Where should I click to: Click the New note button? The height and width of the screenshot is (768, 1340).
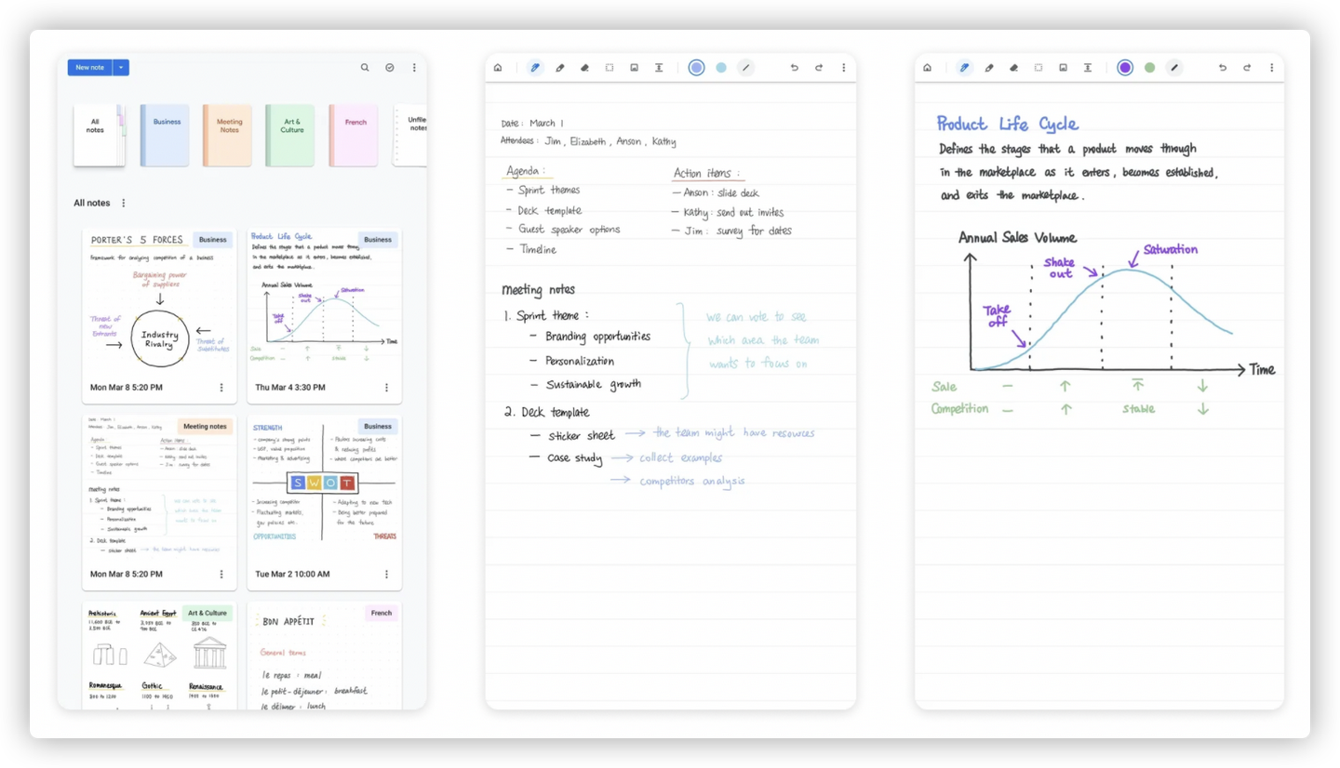pyautogui.click(x=90, y=67)
